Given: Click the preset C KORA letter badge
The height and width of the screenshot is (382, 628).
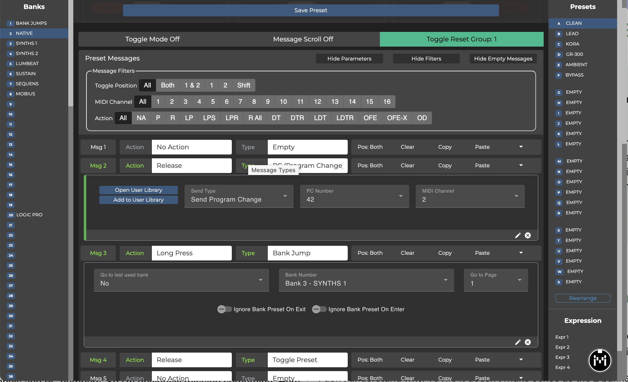Looking at the screenshot, I should pyautogui.click(x=559, y=44).
